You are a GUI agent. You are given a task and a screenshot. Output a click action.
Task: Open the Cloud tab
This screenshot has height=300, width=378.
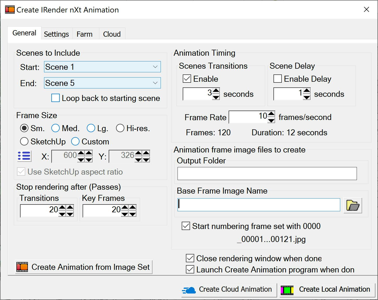[112, 34]
